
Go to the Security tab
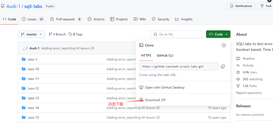pos(161,19)
